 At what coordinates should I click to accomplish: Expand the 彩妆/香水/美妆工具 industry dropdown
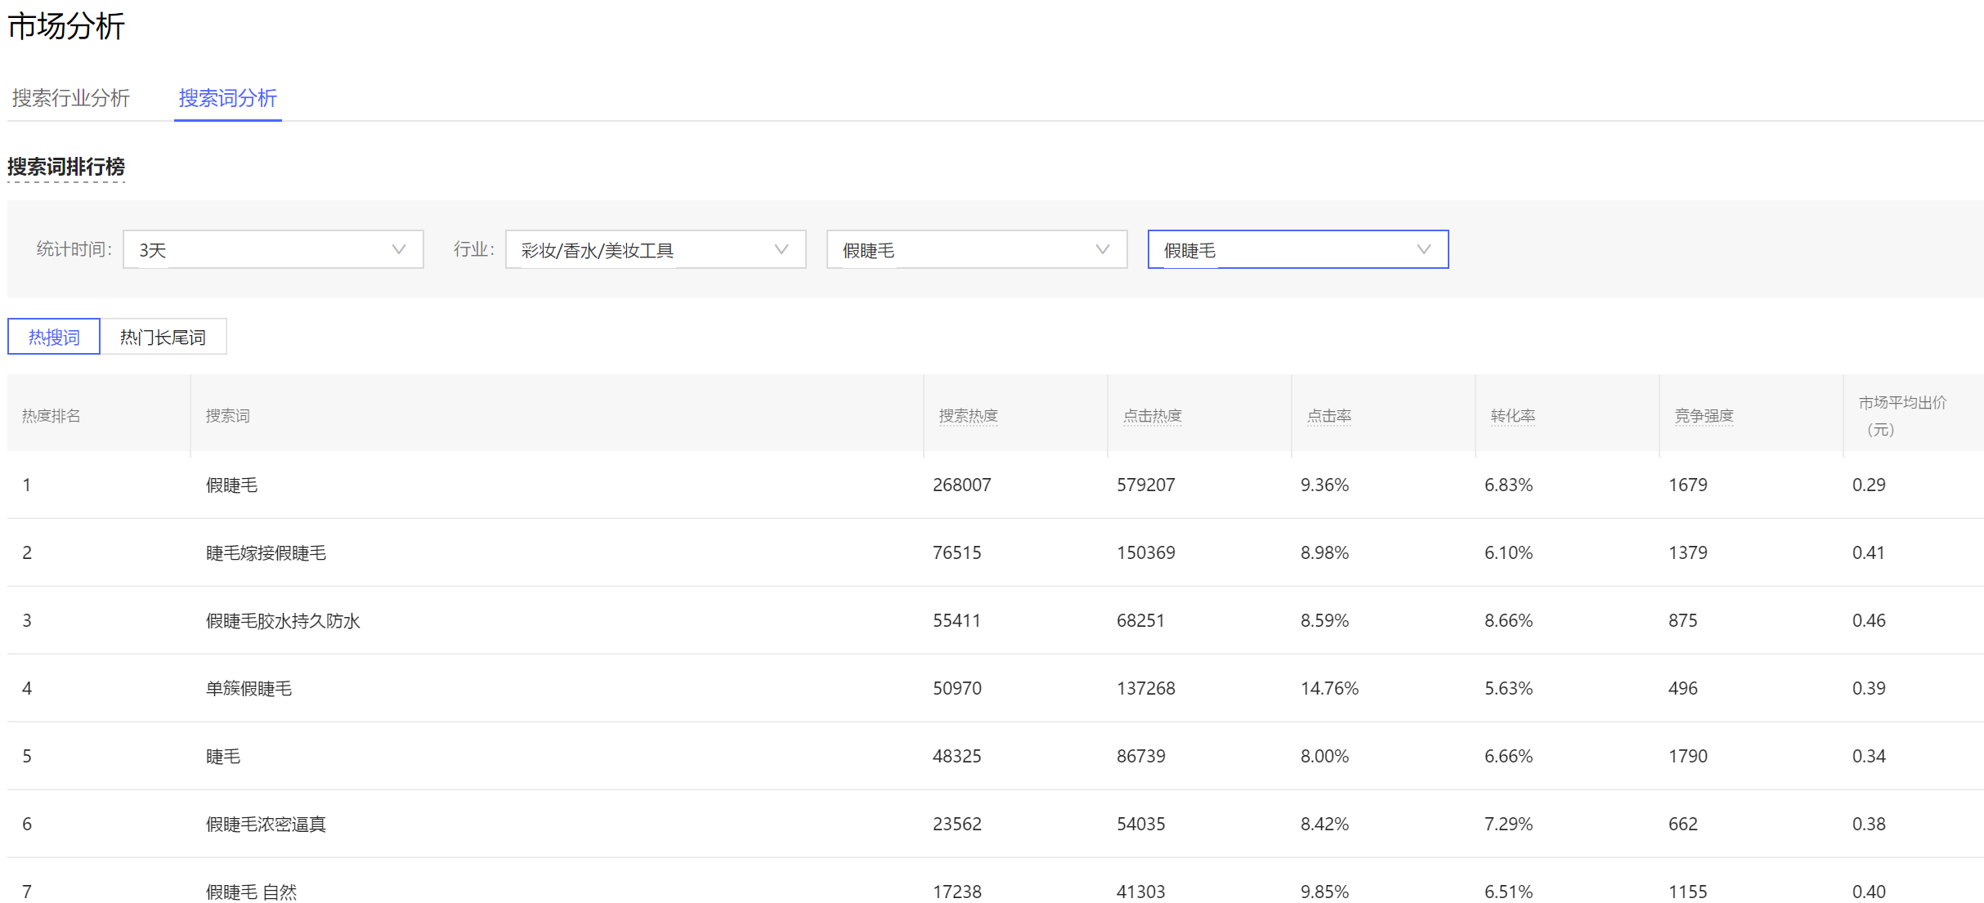click(656, 249)
